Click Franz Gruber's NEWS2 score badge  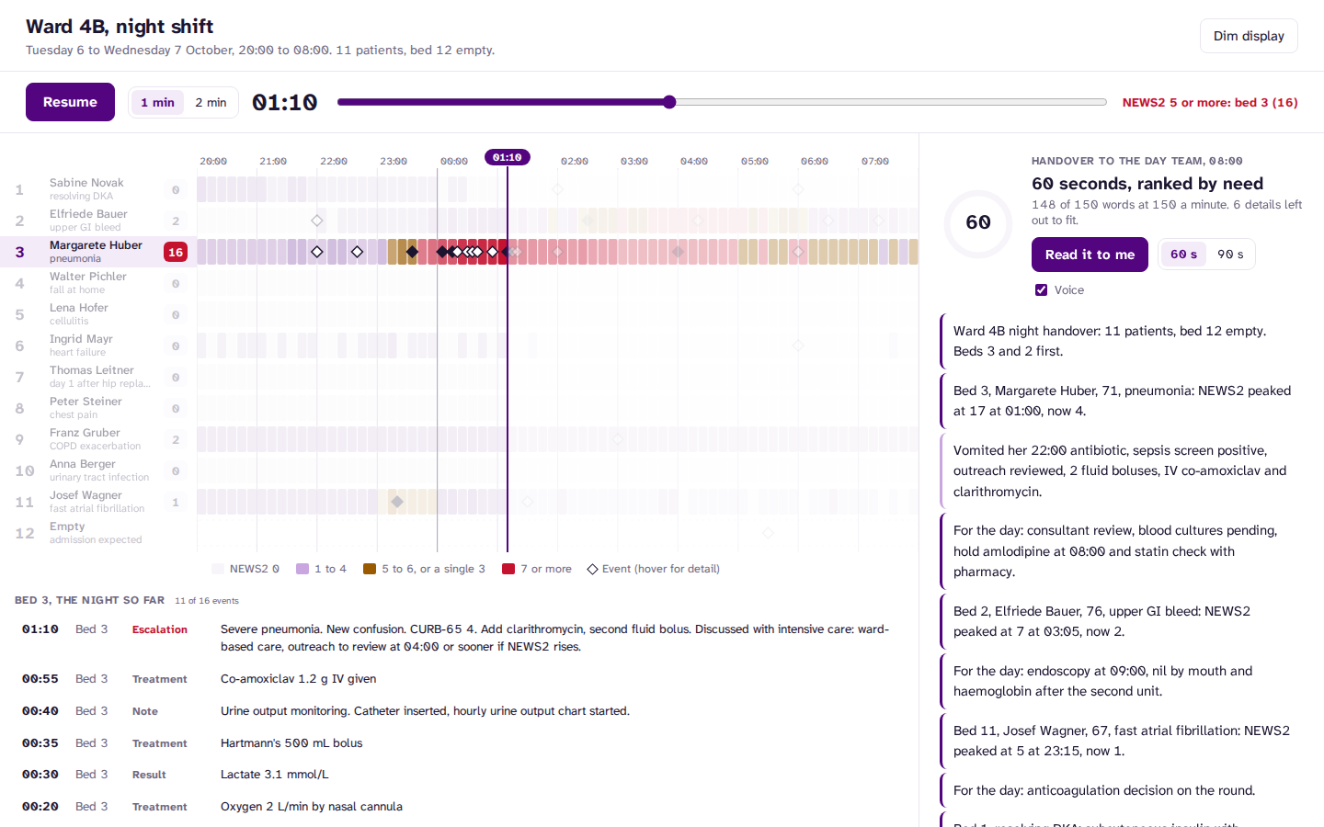tap(176, 439)
